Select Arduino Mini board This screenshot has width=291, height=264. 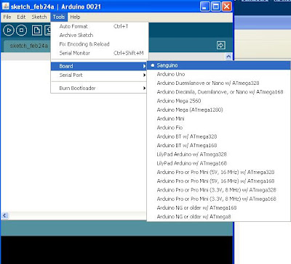tap(219, 119)
